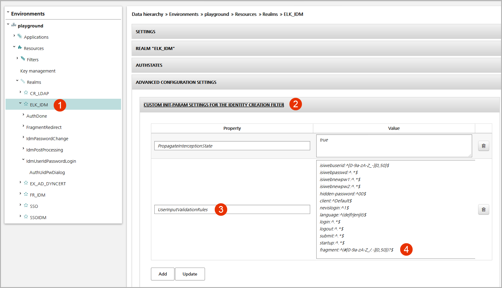Go to playground in breadcrumb

click(217, 14)
